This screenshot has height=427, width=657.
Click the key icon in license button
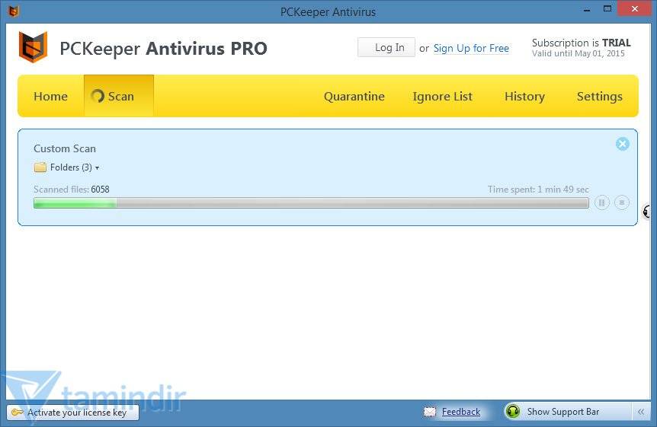pyautogui.click(x=17, y=413)
